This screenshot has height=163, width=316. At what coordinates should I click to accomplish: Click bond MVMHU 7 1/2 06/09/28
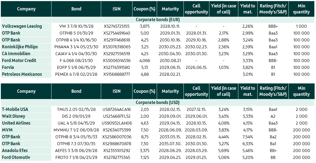coord(76,130)
